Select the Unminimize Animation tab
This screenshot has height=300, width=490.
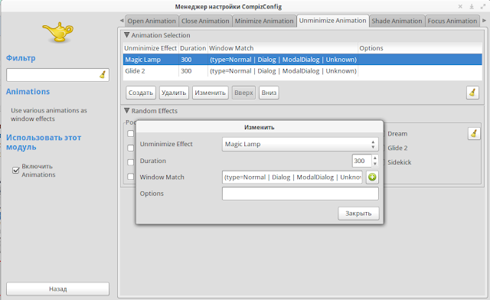pos(332,21)
